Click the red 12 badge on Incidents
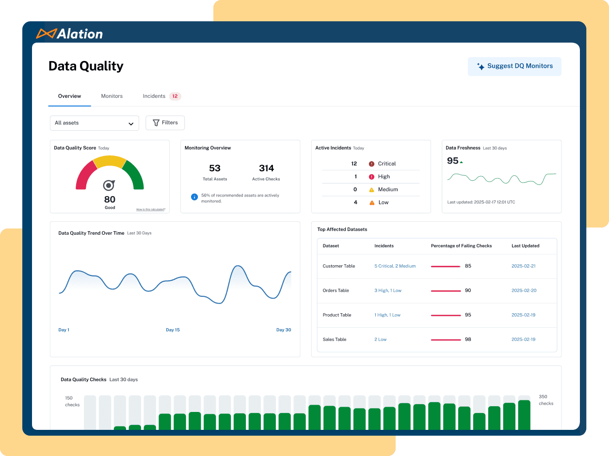The image size is (609, 456). pyautogui.click(x=174, y=96)
